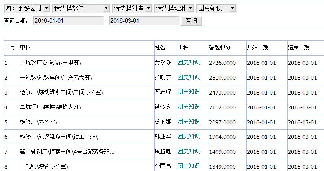Click the 答题积分 column header
Screen dimensions: 324x171
click(220, 47)
